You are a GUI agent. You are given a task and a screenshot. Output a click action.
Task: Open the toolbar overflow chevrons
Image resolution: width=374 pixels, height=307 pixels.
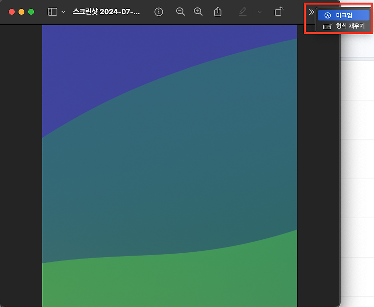click(x=311, y=12)
